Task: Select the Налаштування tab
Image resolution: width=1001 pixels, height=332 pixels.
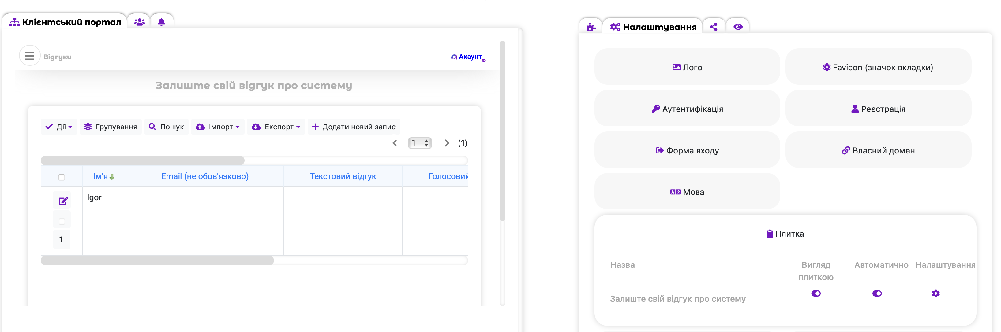Action: (x=653, y=27)
